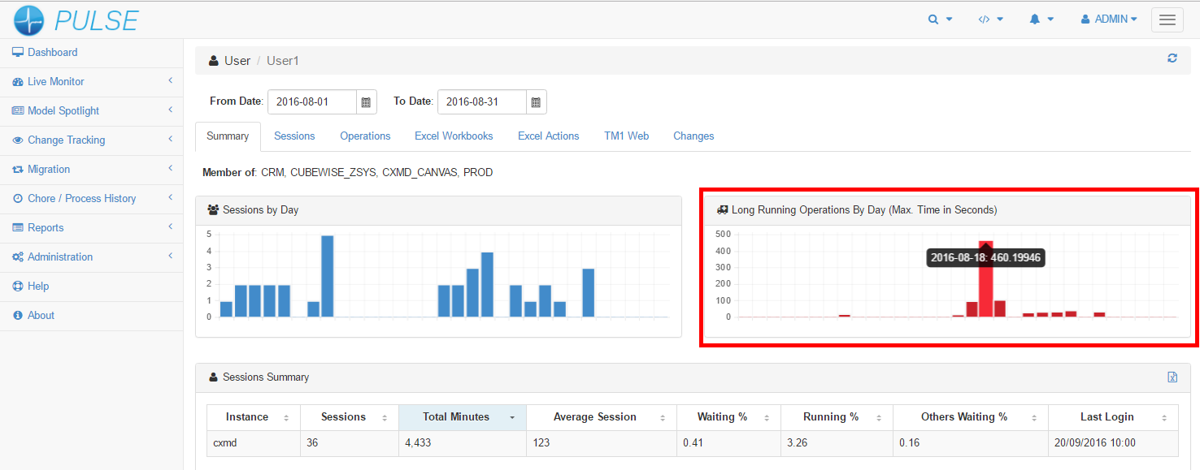Image resolution: width=1200 pixels, height=470 pixels.
Task: Click the tallest red bar for 2016-08-18
Action: (985, 284)
